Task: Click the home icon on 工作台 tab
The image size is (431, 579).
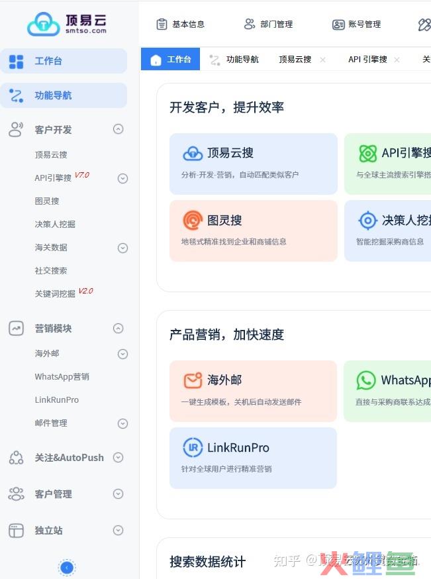Action: (x=156, y=60)
